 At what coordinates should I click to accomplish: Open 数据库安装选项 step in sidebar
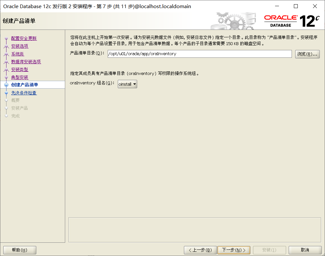[x=26, y=62]
